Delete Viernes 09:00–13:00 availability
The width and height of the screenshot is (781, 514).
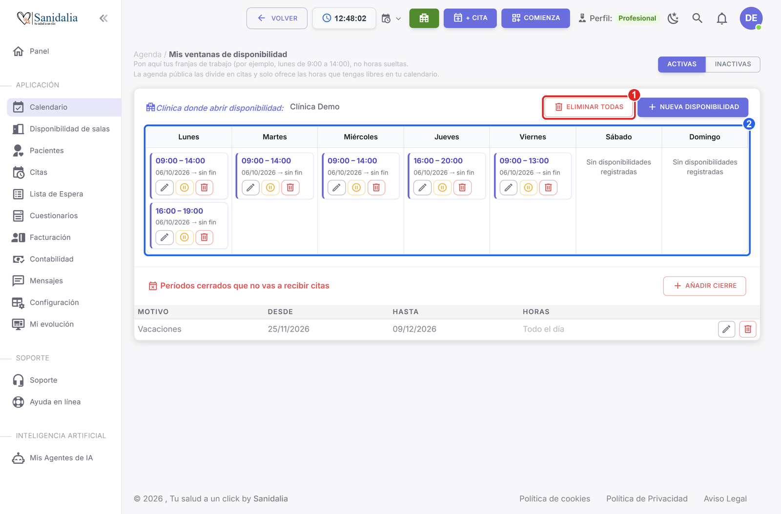[x=548, y=188]
